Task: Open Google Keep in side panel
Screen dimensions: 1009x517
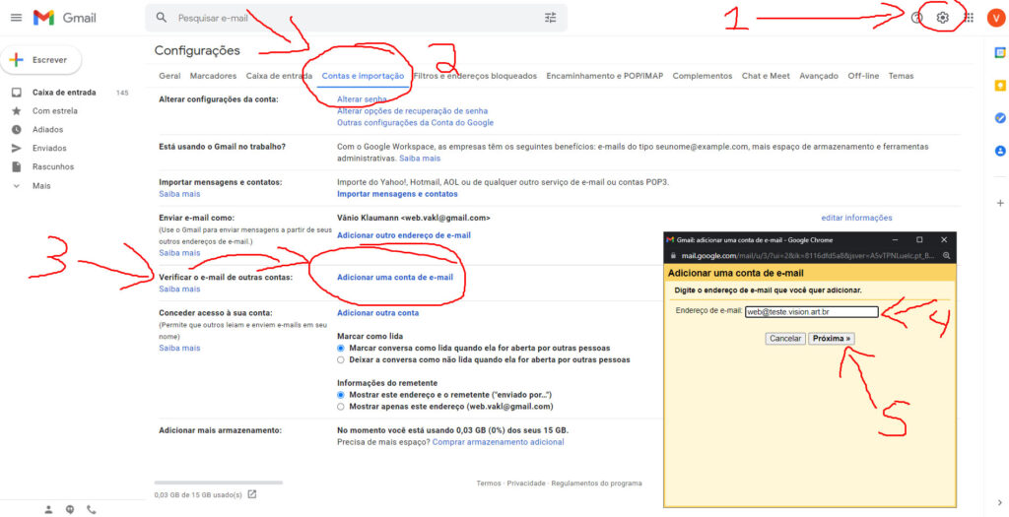Action: (x=1000, y=86)
